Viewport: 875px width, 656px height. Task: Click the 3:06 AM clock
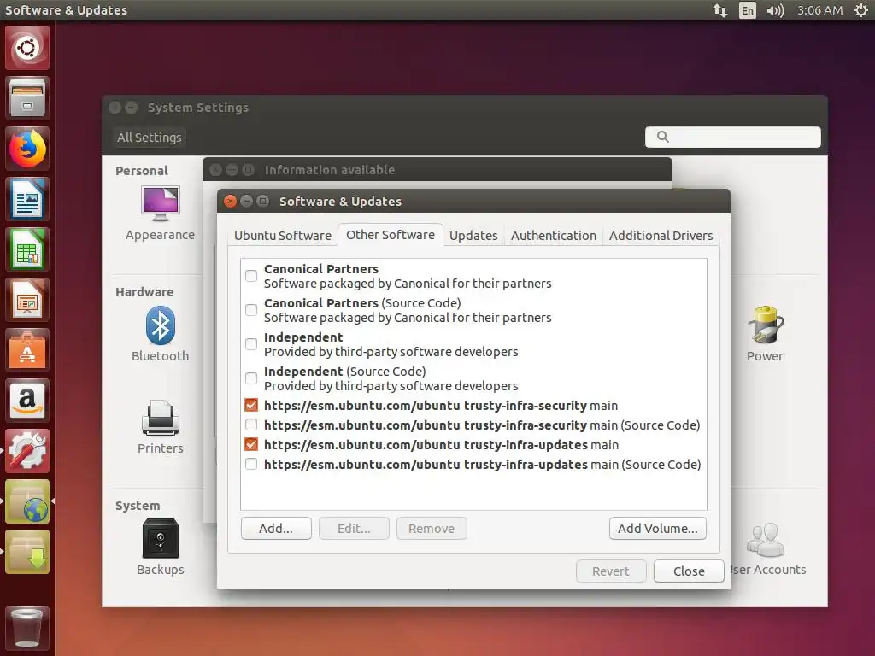coord(819,10)
